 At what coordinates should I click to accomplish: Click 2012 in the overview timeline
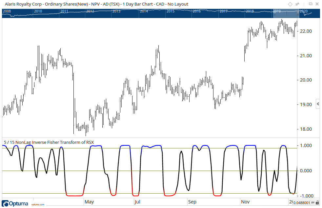pyautogui.click(x=90, y=11)
